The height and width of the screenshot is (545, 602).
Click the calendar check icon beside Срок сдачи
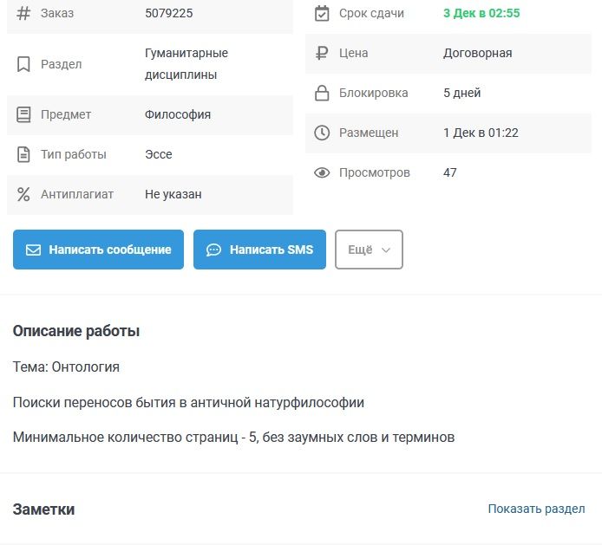pos(322,14)
